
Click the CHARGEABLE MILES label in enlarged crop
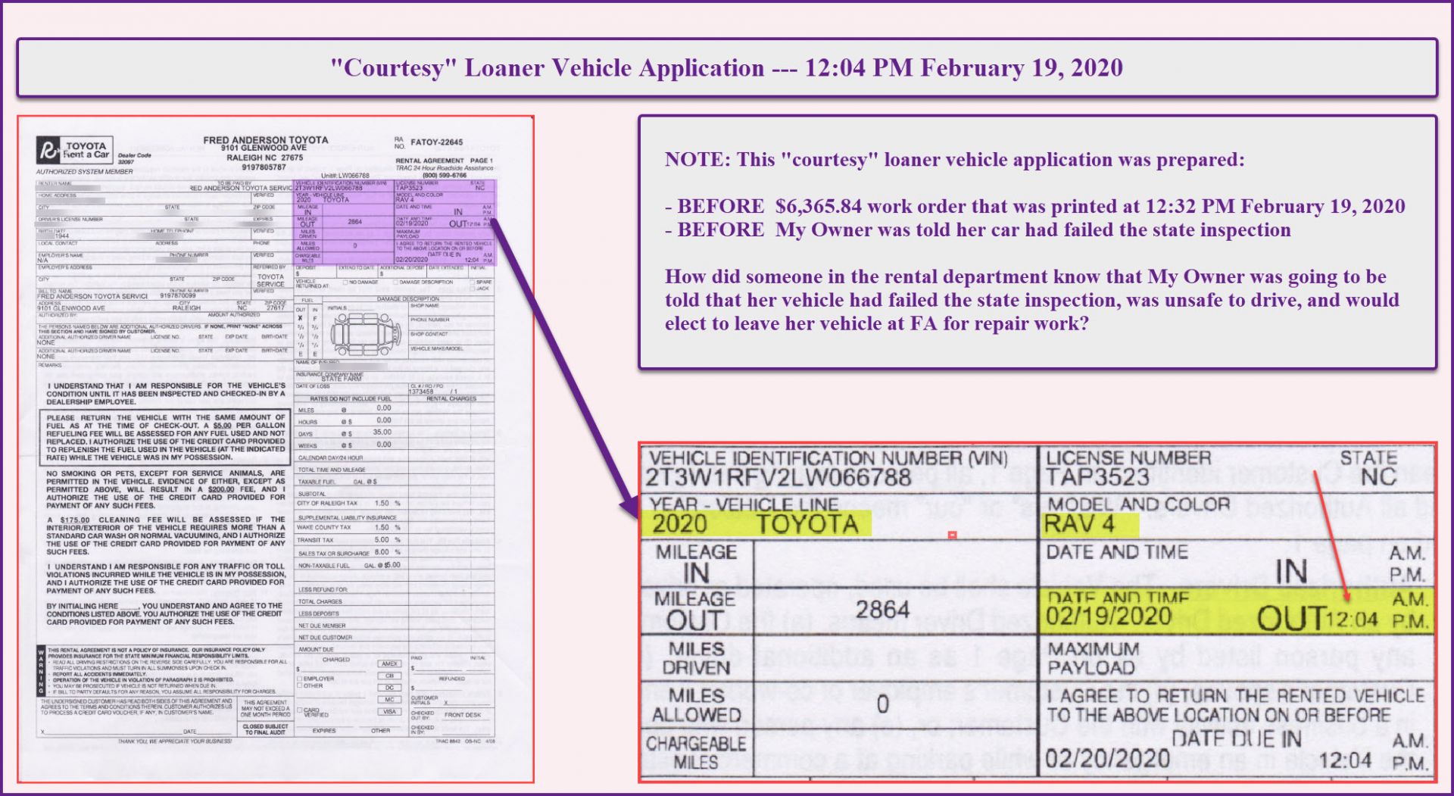(x=695, y=753)
